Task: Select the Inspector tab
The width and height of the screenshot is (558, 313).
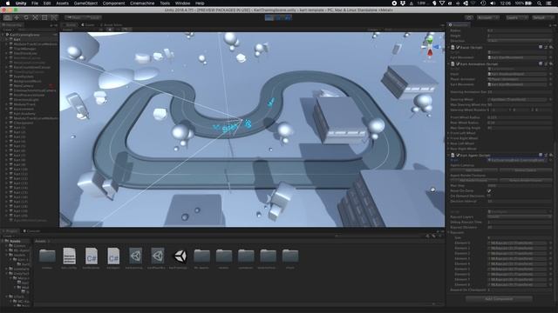Action: click(459, 25)
